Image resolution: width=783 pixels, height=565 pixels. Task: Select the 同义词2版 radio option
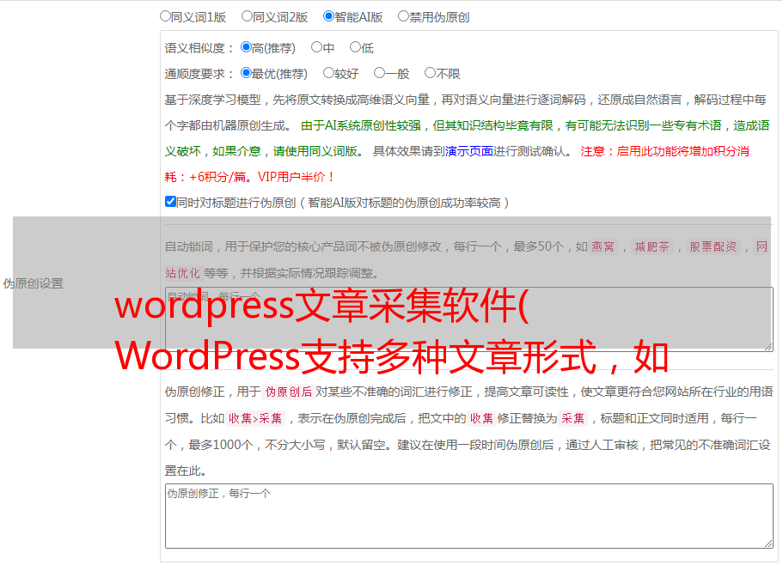point(247,16)
